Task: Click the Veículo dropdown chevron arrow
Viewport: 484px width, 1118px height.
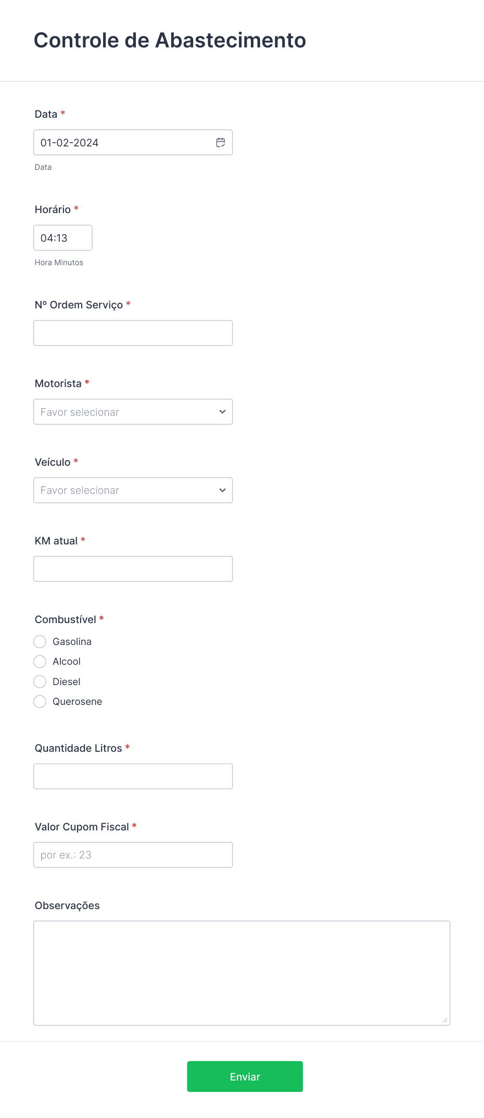Action: click(x=222, y=491)
